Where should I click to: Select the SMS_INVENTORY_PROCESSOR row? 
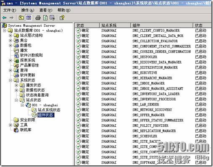pyautogui.click(x=143, y=99)
